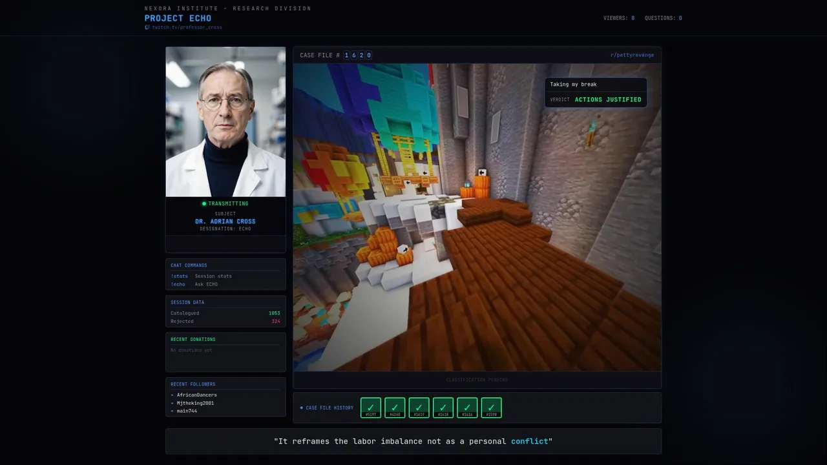This screenshot has height=465, width=827.
Task: Click the Catalogued value 1053
Action: pyautogui.click(x=274, y=313)
